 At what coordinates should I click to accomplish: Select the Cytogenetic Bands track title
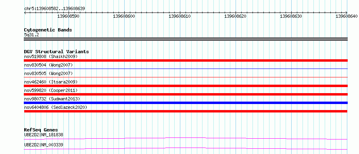[x=48, y=30]
